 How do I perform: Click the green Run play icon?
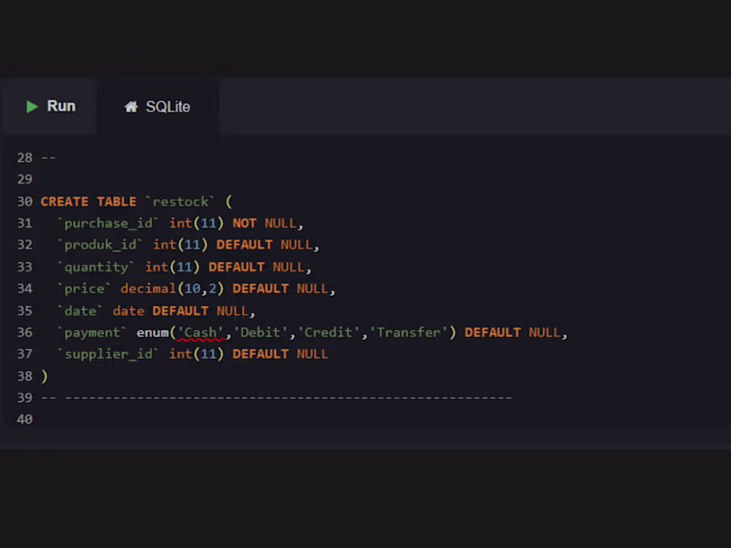[x=32, y=107]
